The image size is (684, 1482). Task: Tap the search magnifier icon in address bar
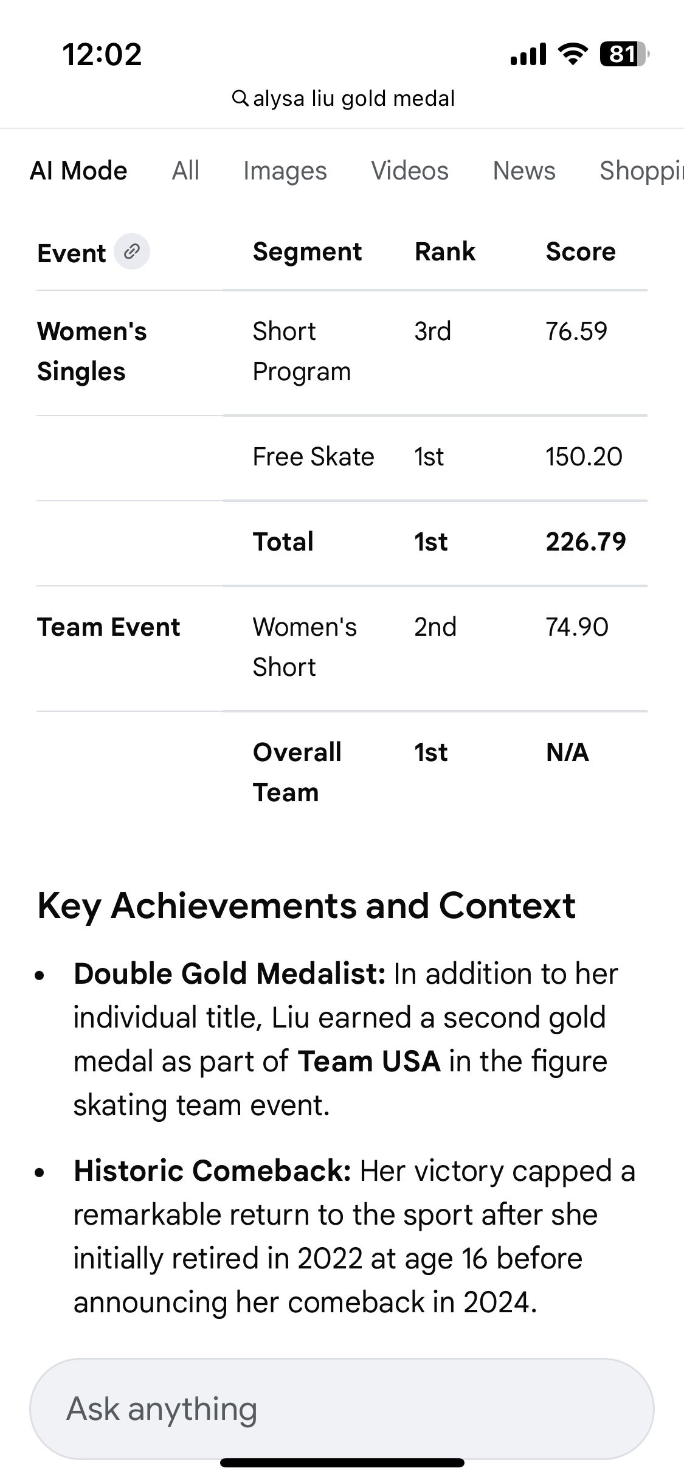[240, 98]
